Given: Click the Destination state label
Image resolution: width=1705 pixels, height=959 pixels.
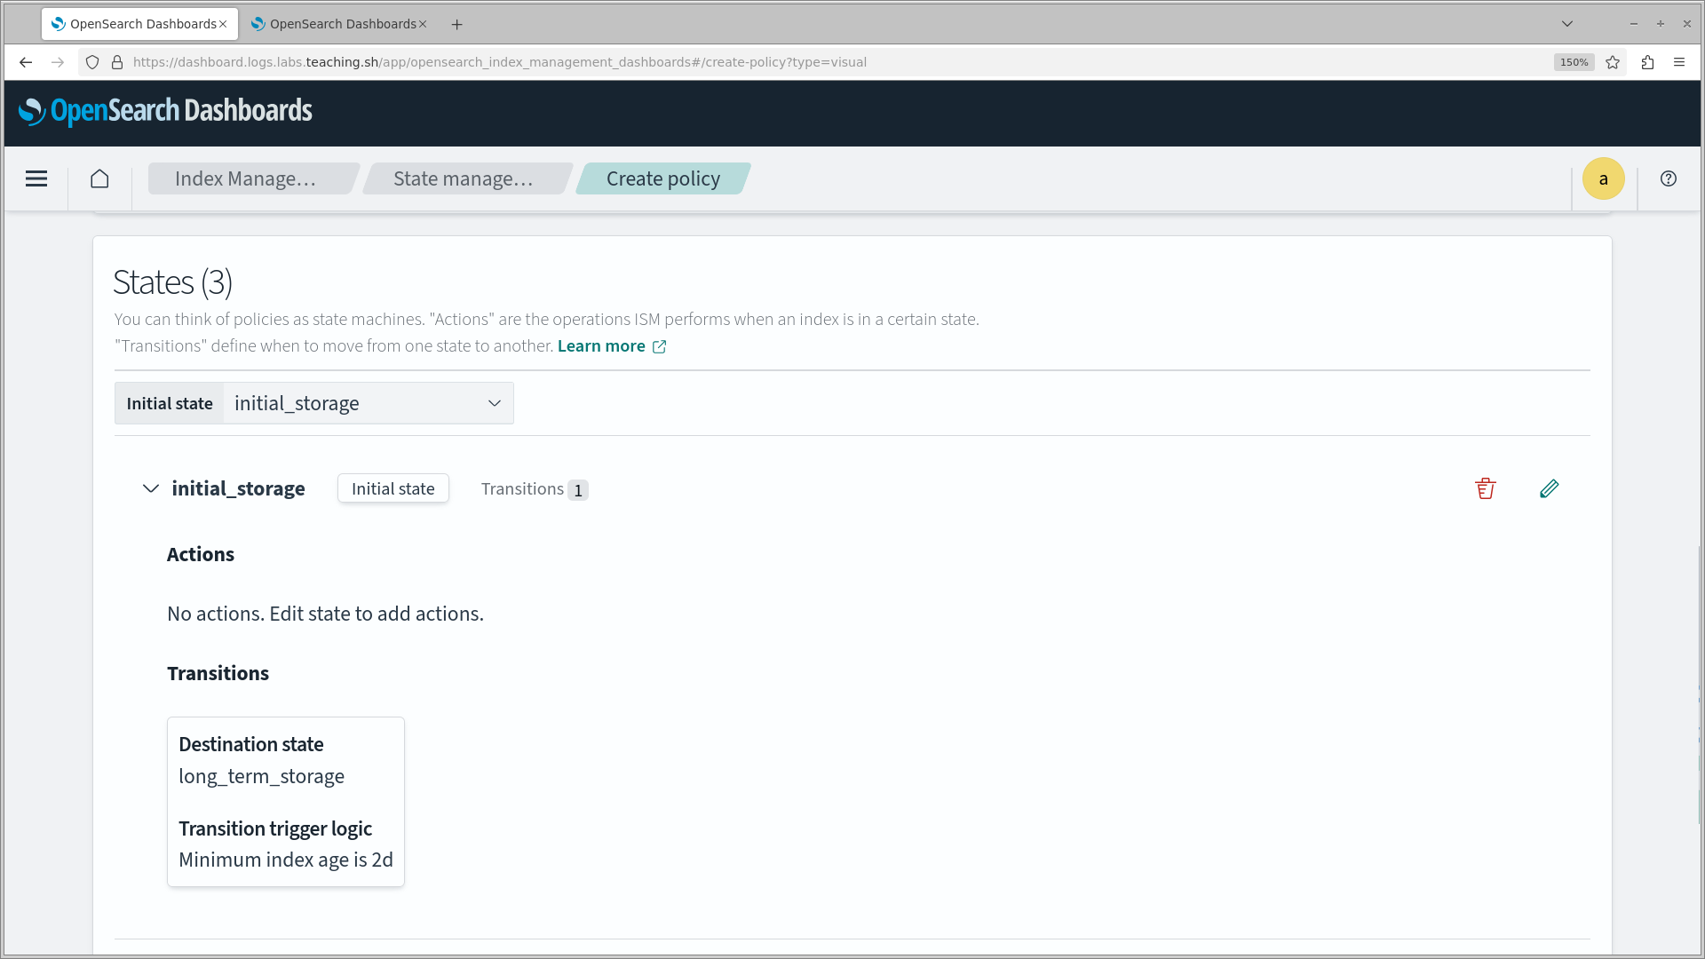Looking at the screenshot, I should tap(250, 744).
